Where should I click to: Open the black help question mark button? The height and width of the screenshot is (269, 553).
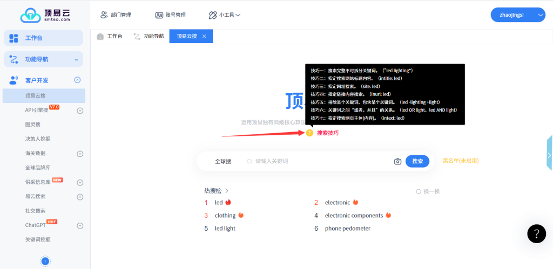click(x=536, y=233)
